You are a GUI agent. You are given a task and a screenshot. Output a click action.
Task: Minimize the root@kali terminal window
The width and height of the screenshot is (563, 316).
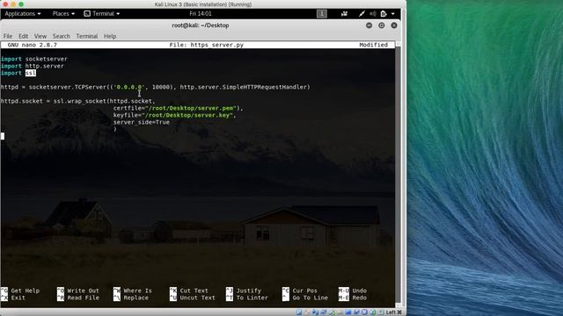tap(369, 25)
